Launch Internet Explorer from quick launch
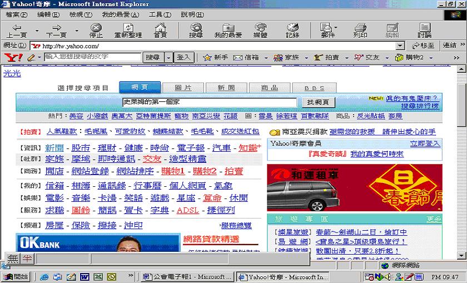The image size is (467, 283). (x=44, y=277)
